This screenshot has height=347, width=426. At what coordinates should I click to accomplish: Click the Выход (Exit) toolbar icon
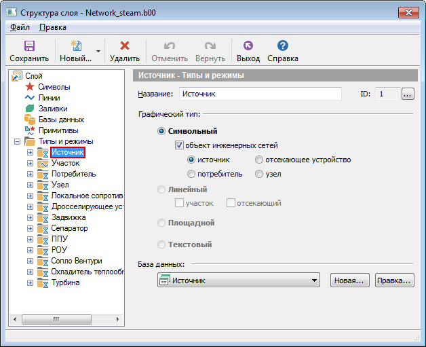coord(248,46)
